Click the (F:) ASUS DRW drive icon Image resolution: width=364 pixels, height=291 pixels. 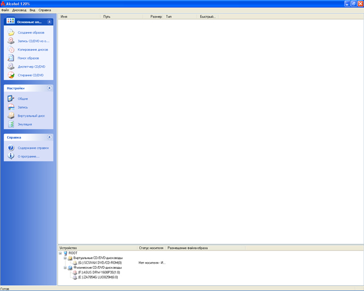pyautogui.click(x=75, y=272)
